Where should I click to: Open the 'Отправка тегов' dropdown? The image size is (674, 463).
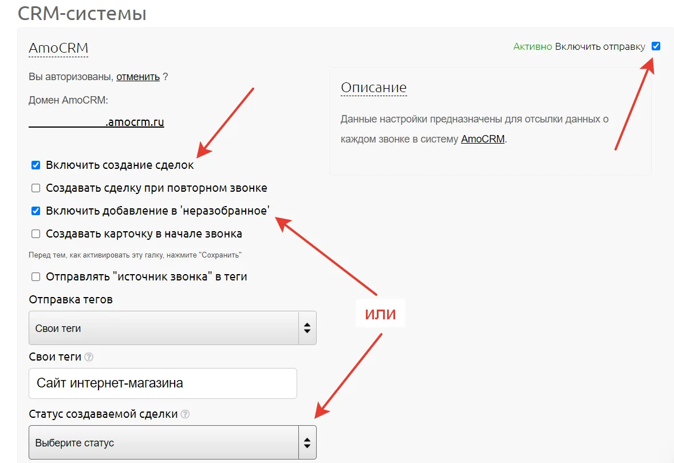point(172,328)
